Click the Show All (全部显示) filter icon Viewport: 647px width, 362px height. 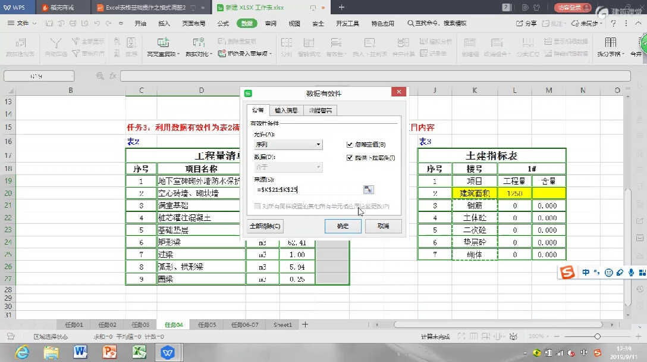[x=76, y=41]
